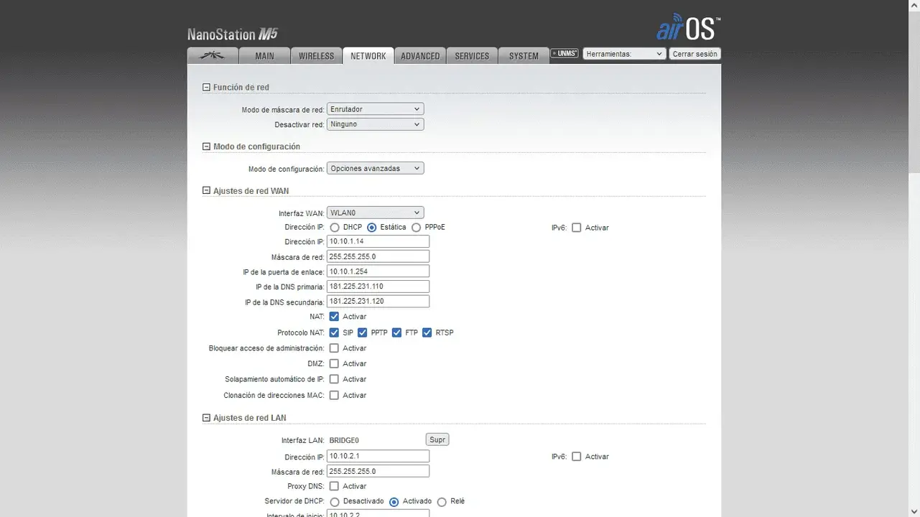
Task: Collapse the Ajustes de red WAN section
Action: click(x=206, y=191)
